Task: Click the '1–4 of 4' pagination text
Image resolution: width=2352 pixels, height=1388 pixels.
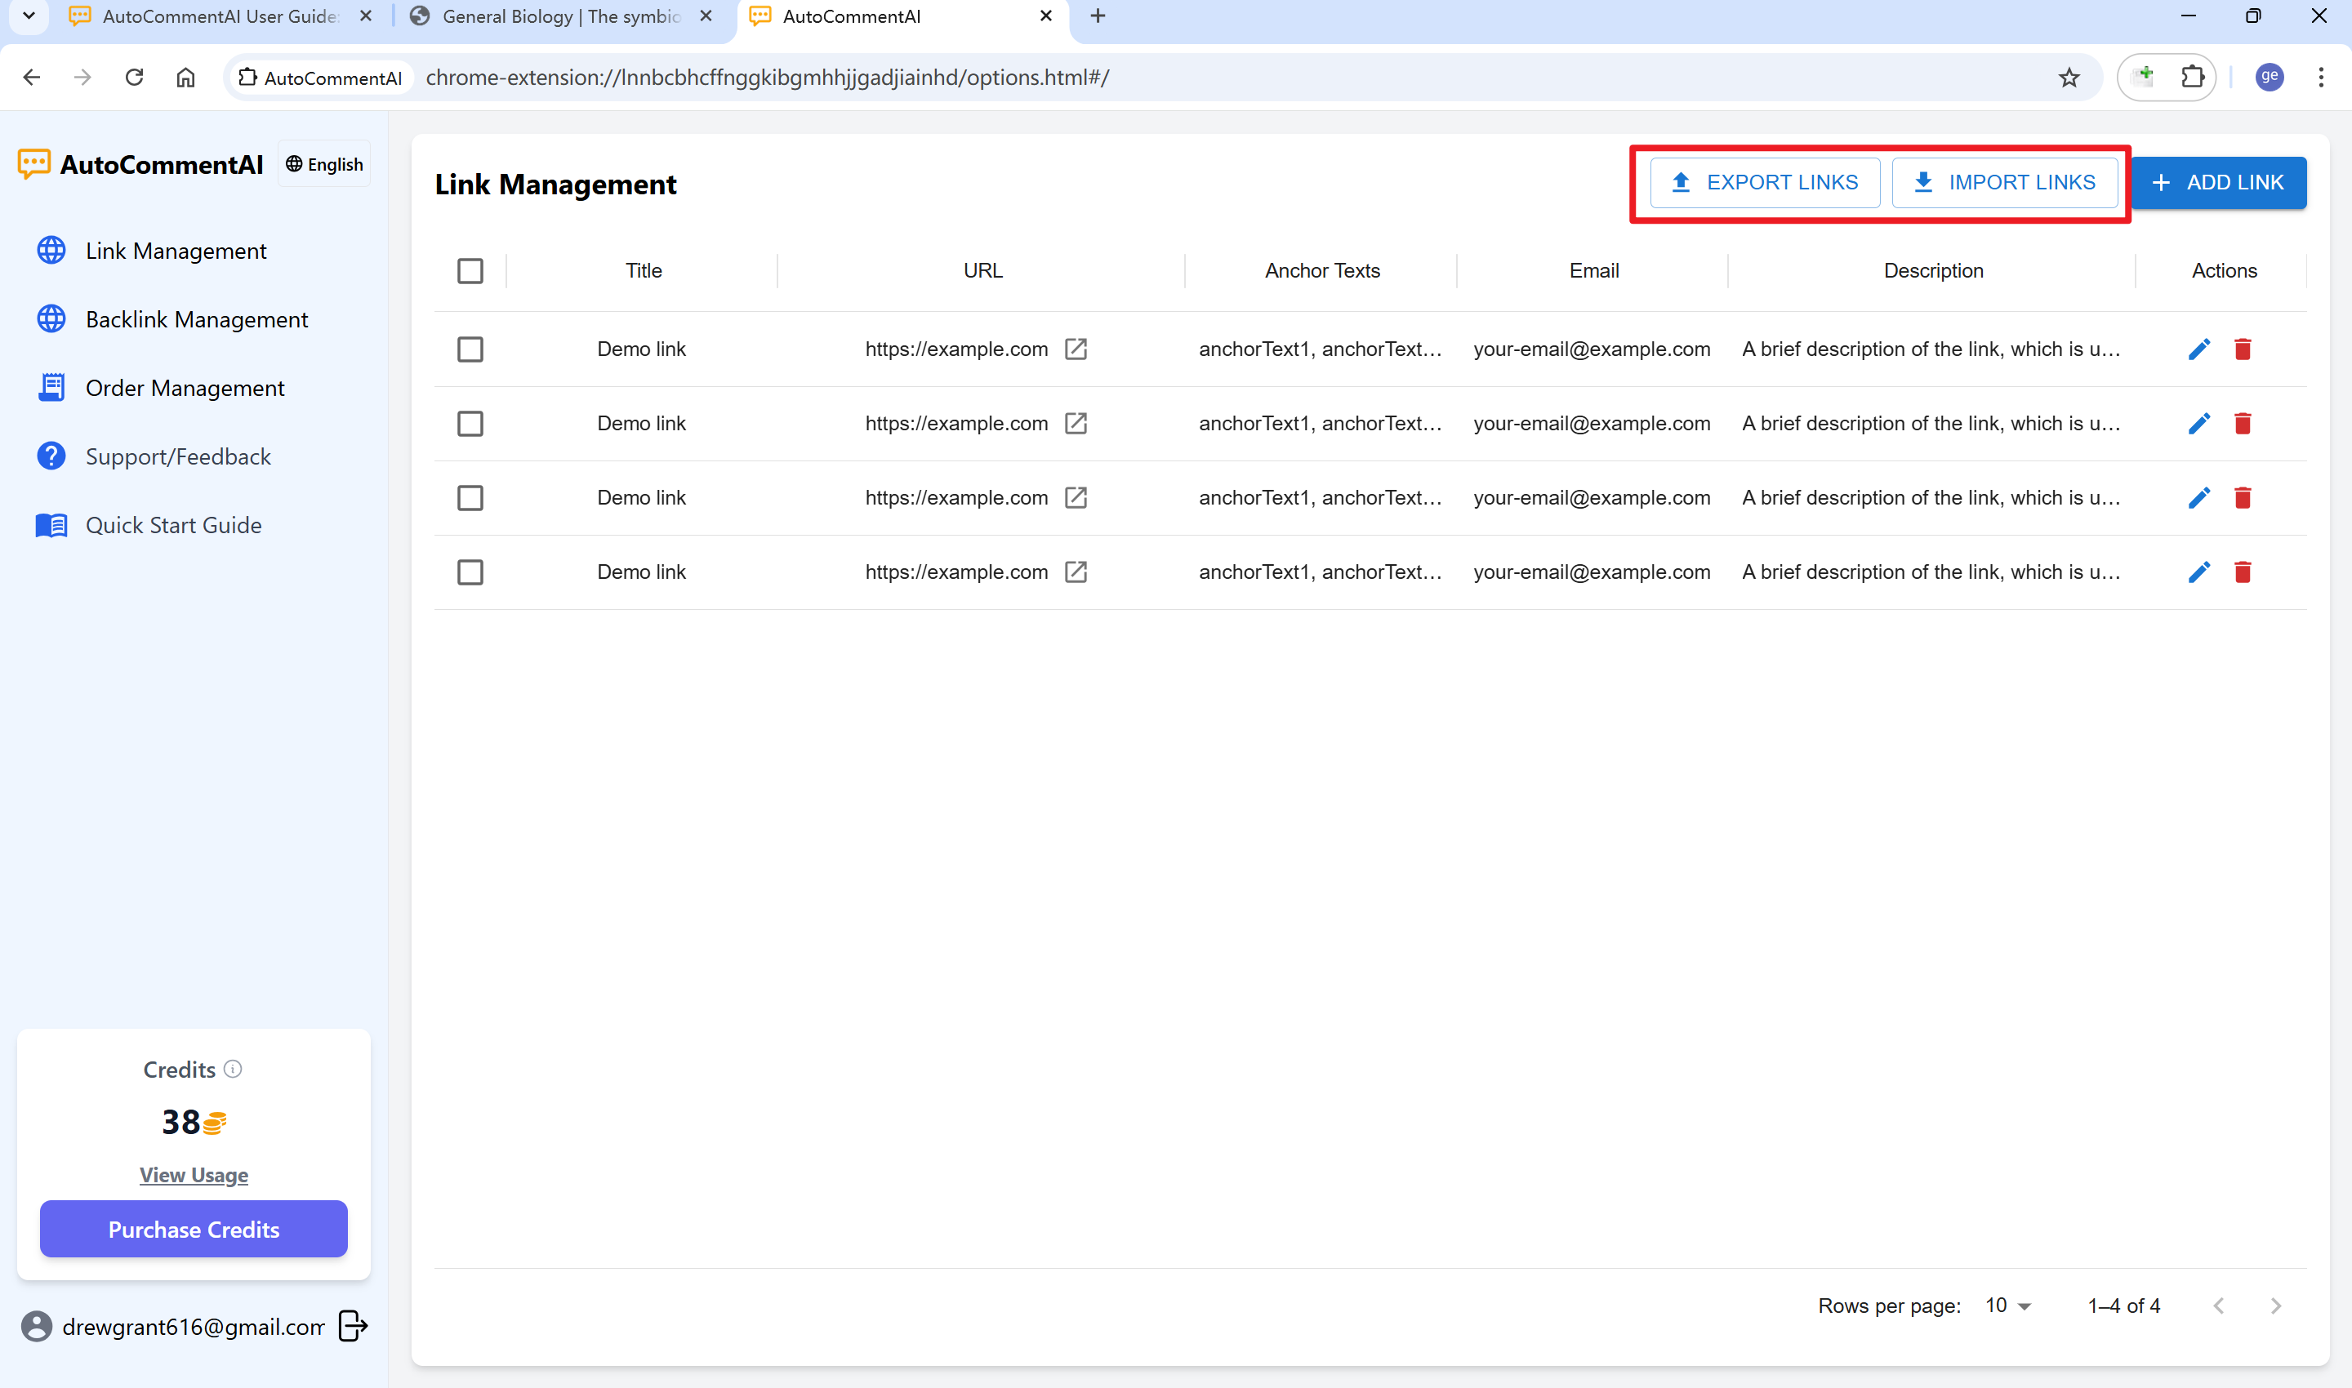Action: [x=2123, y=1306]
